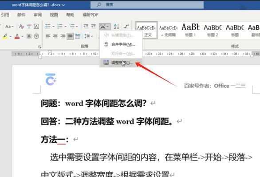Toggle character shading icon
Viewport: 260px width, 177px height.
29,36
